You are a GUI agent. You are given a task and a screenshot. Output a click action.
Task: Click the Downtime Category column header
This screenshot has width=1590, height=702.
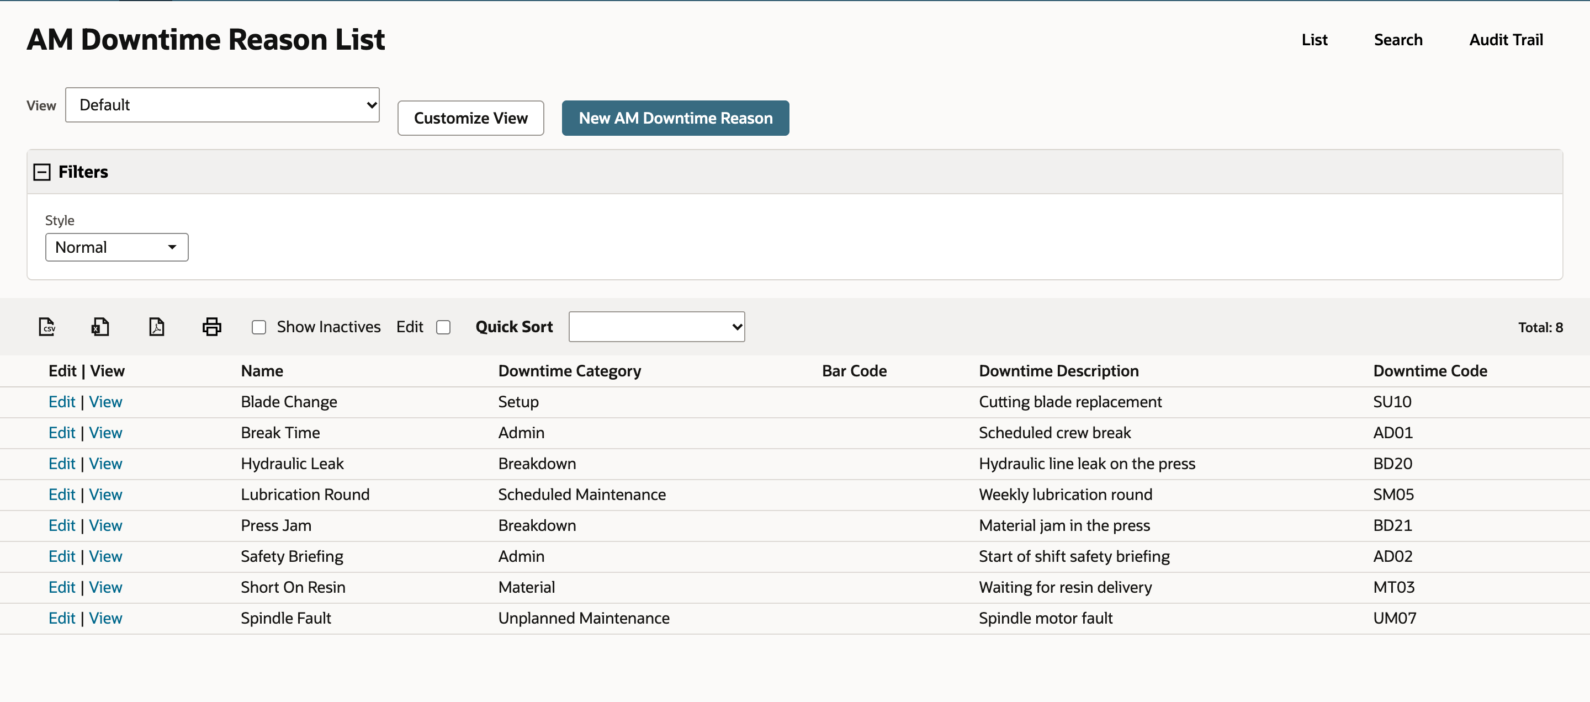coord(569,371)
